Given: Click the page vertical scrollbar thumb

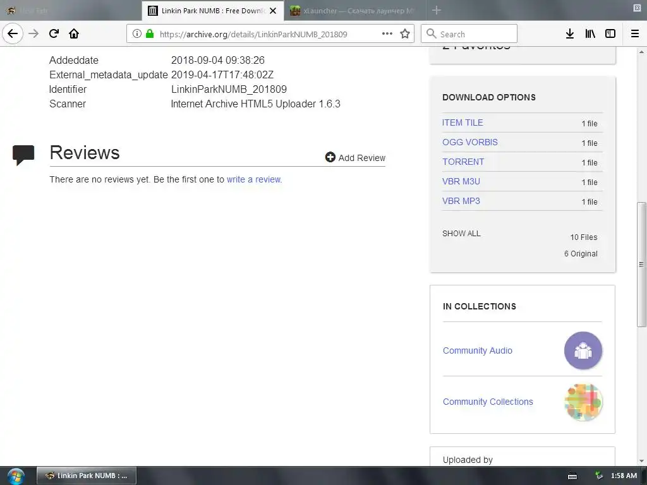Looking at the screenshot, I should 641,265.
